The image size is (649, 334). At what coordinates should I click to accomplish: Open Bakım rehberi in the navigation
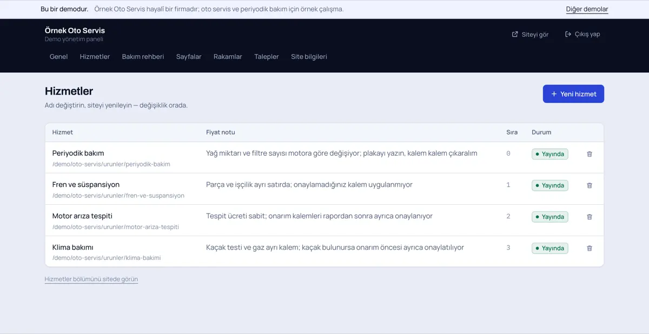click(x=143, y=57)
